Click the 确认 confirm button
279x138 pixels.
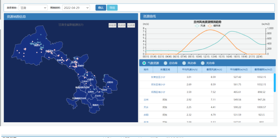(x=101, y=8)
